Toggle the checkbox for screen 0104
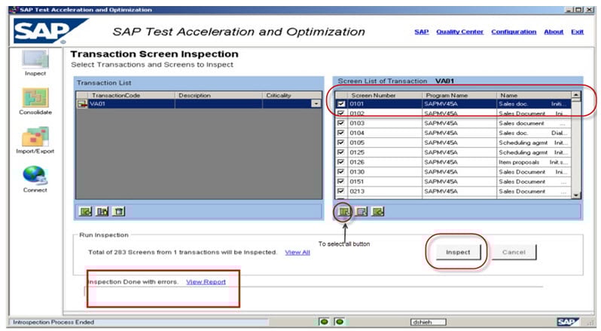601x331 pixels. pyautogui.click(x=342, y=133)
